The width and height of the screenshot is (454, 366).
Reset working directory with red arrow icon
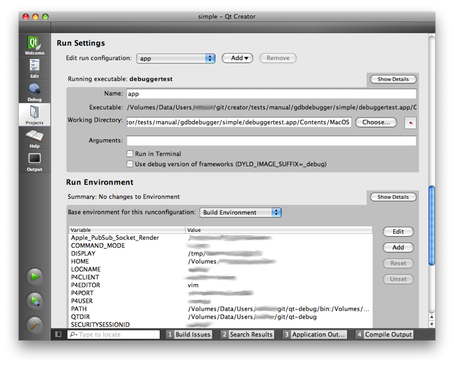(410, 123)
